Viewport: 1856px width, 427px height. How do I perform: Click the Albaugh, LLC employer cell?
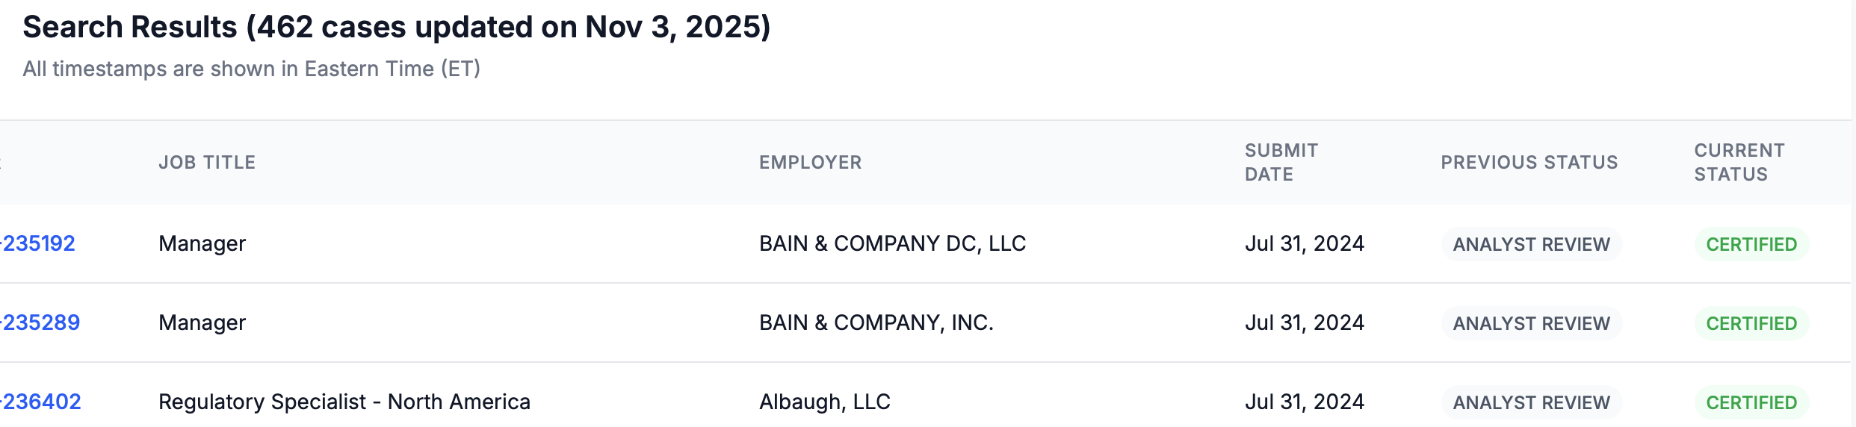click(x=824, y=402)
